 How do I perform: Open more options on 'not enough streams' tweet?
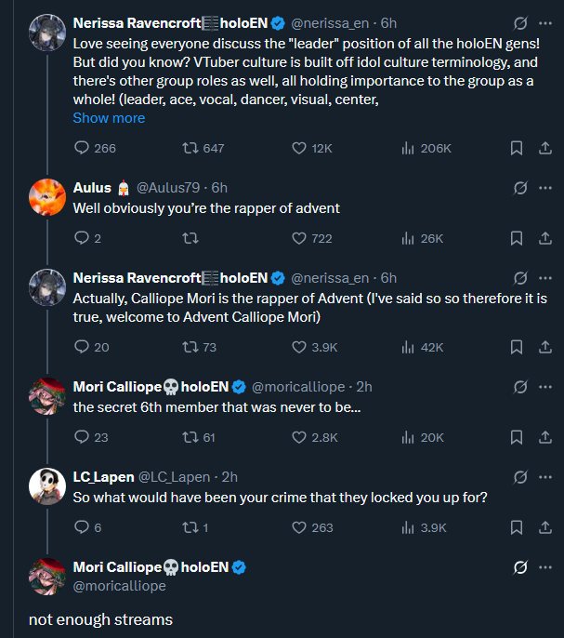(544, 567)
